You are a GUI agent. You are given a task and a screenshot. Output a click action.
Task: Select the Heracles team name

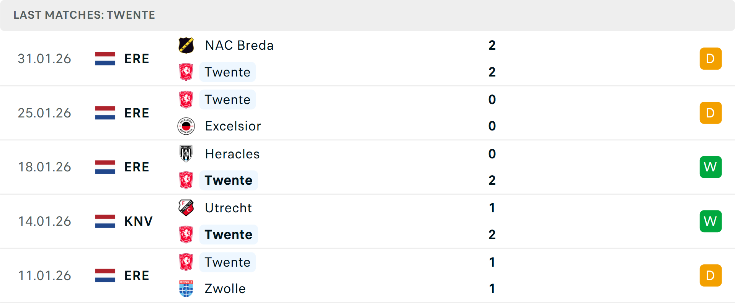[232, 154]
